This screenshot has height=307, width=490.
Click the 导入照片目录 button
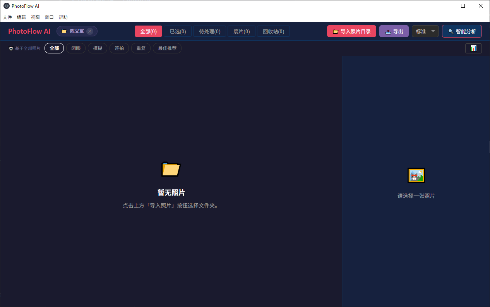pyautogui.click(x=351, y=31)
